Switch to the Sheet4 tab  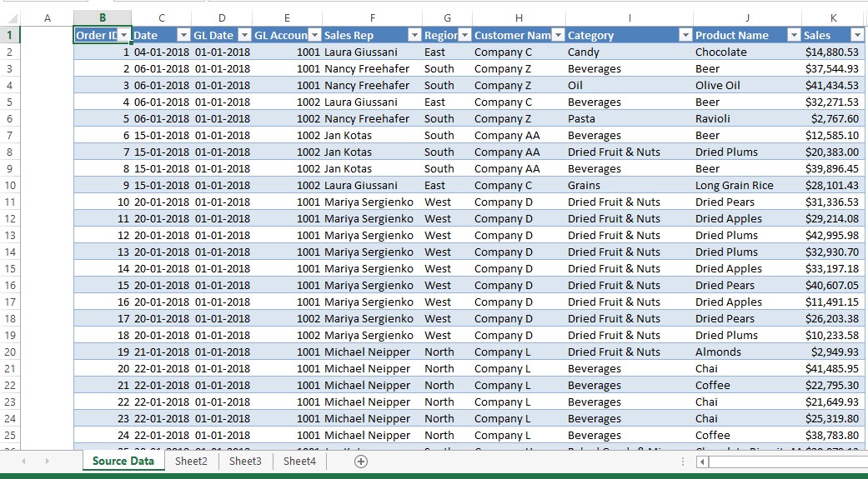coord(299,462)
